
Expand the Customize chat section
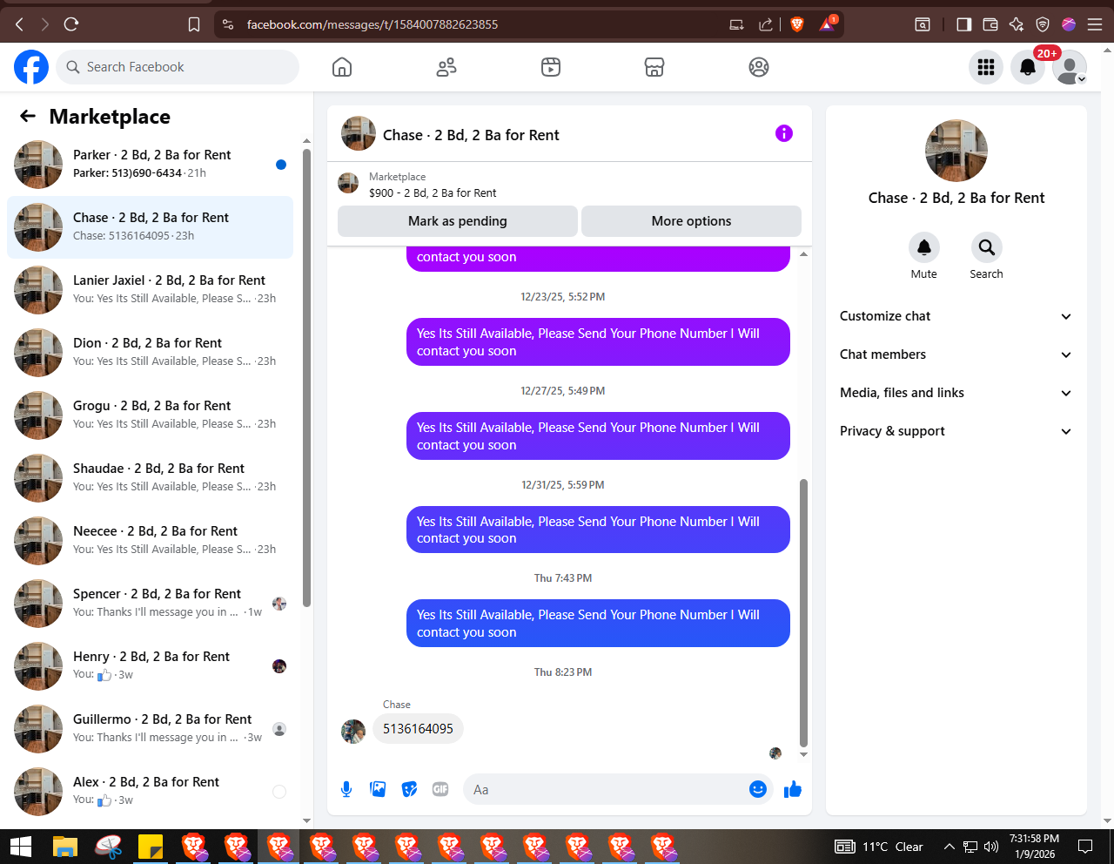point(956,316)
